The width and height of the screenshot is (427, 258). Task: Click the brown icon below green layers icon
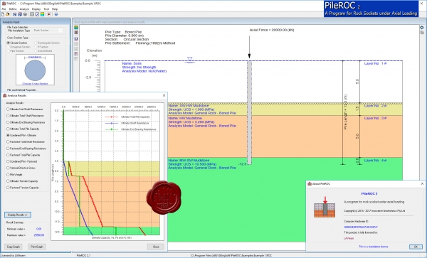tap(76, 33)
